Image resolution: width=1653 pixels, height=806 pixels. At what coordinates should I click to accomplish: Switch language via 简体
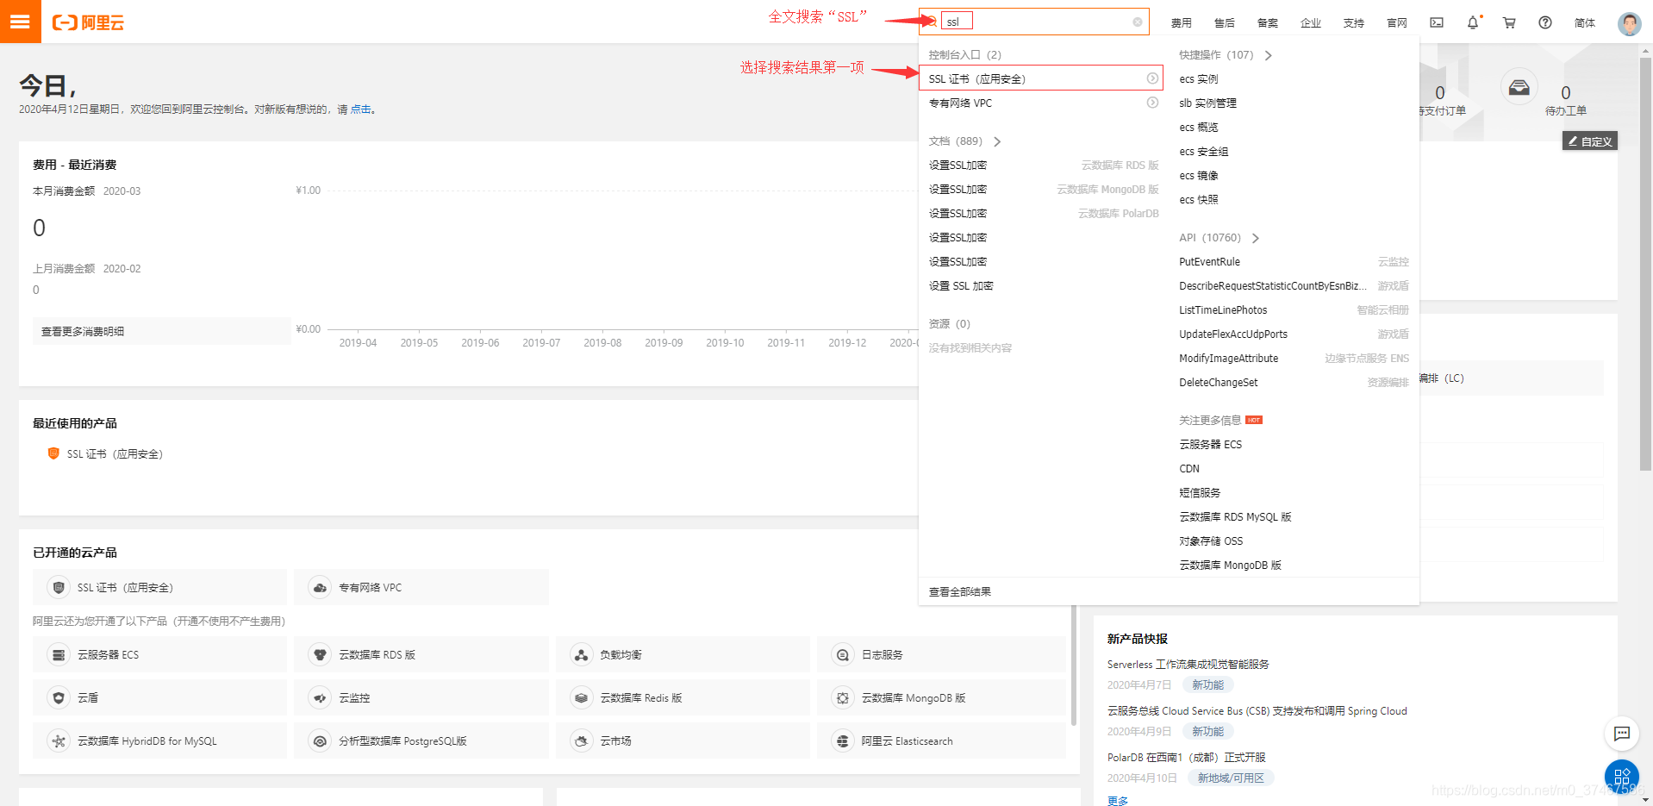tap(1585, 23)
